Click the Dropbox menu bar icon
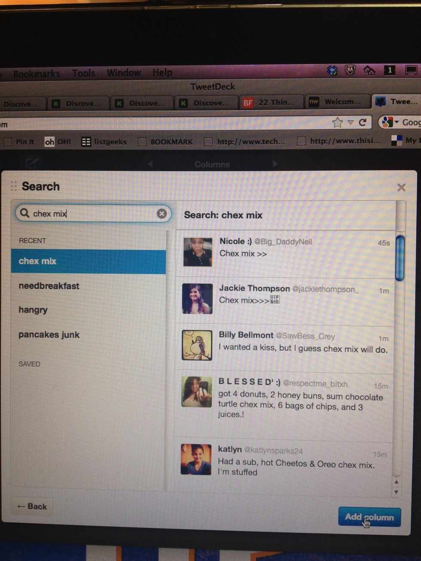The height and width of the screenshot is (561, 421). click(333, 70)
